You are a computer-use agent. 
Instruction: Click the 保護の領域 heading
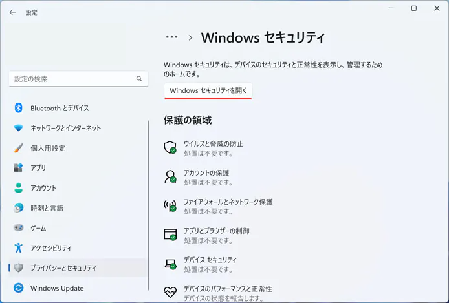188,120
